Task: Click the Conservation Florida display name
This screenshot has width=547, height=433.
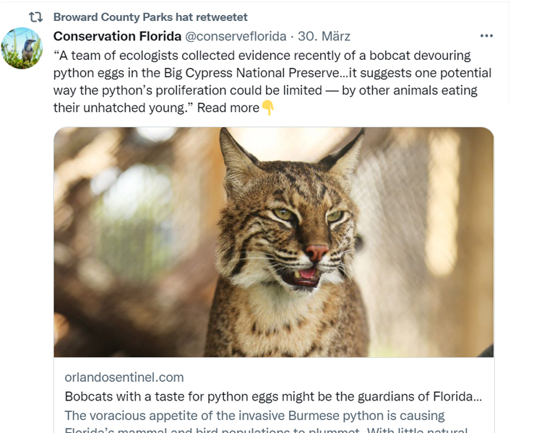Action: point(117,36)
